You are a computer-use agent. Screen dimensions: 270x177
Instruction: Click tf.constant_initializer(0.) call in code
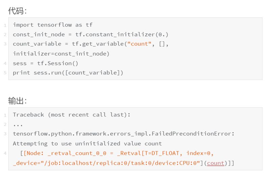(x=122, y=34)
